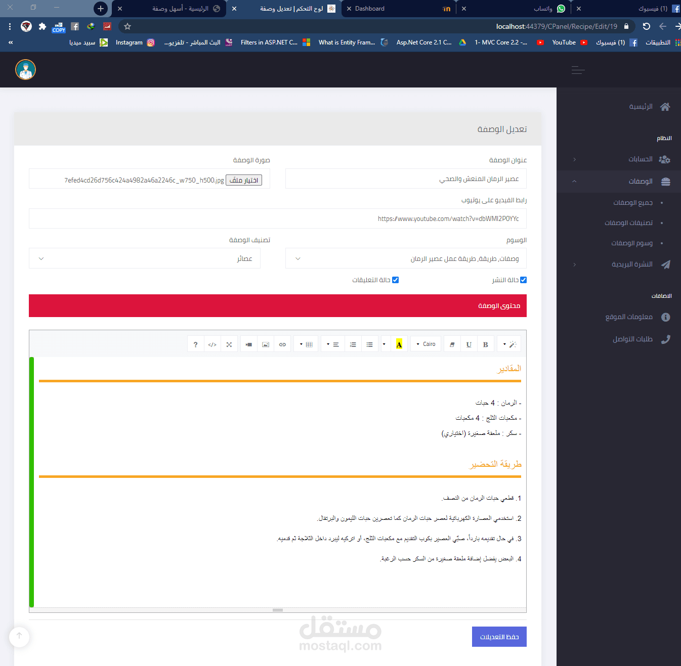The width and height of the screenshot is (681, 666).
Task: Reload the page
Action: tap(646, 26)
